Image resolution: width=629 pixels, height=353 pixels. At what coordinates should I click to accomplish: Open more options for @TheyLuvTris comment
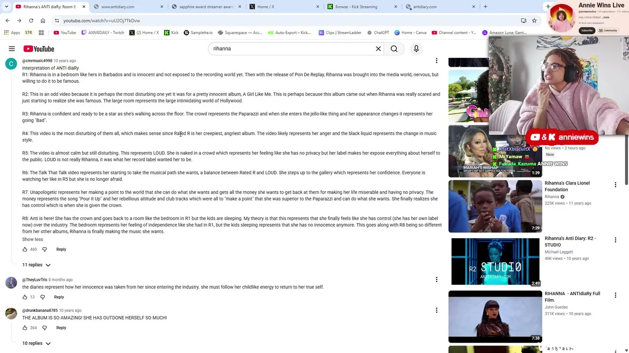pyautogui.click(x=436, y=279)
